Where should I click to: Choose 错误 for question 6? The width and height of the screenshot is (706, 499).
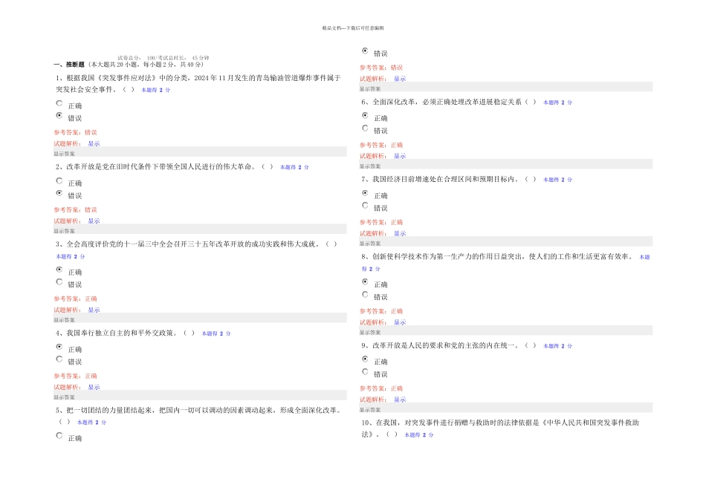pyautogui.click(x=365, y=128)
